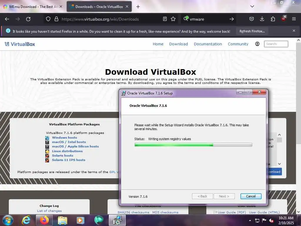The width and height of the screenshot is (301, 226).
Task: Click the Firefox taskbar icon
Action: [44, 220]
